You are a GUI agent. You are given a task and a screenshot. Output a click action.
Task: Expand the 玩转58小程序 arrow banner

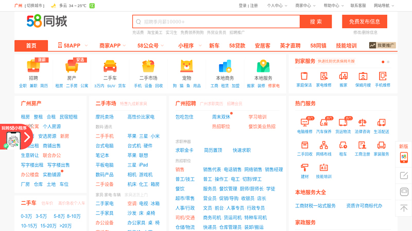coord(27,137)
